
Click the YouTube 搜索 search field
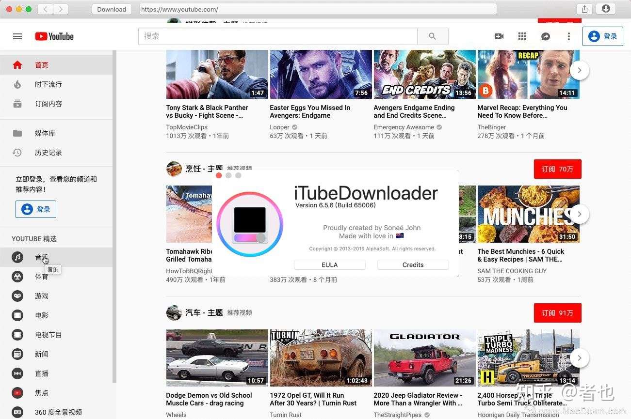pyautogui.click(x=278, y=36)
